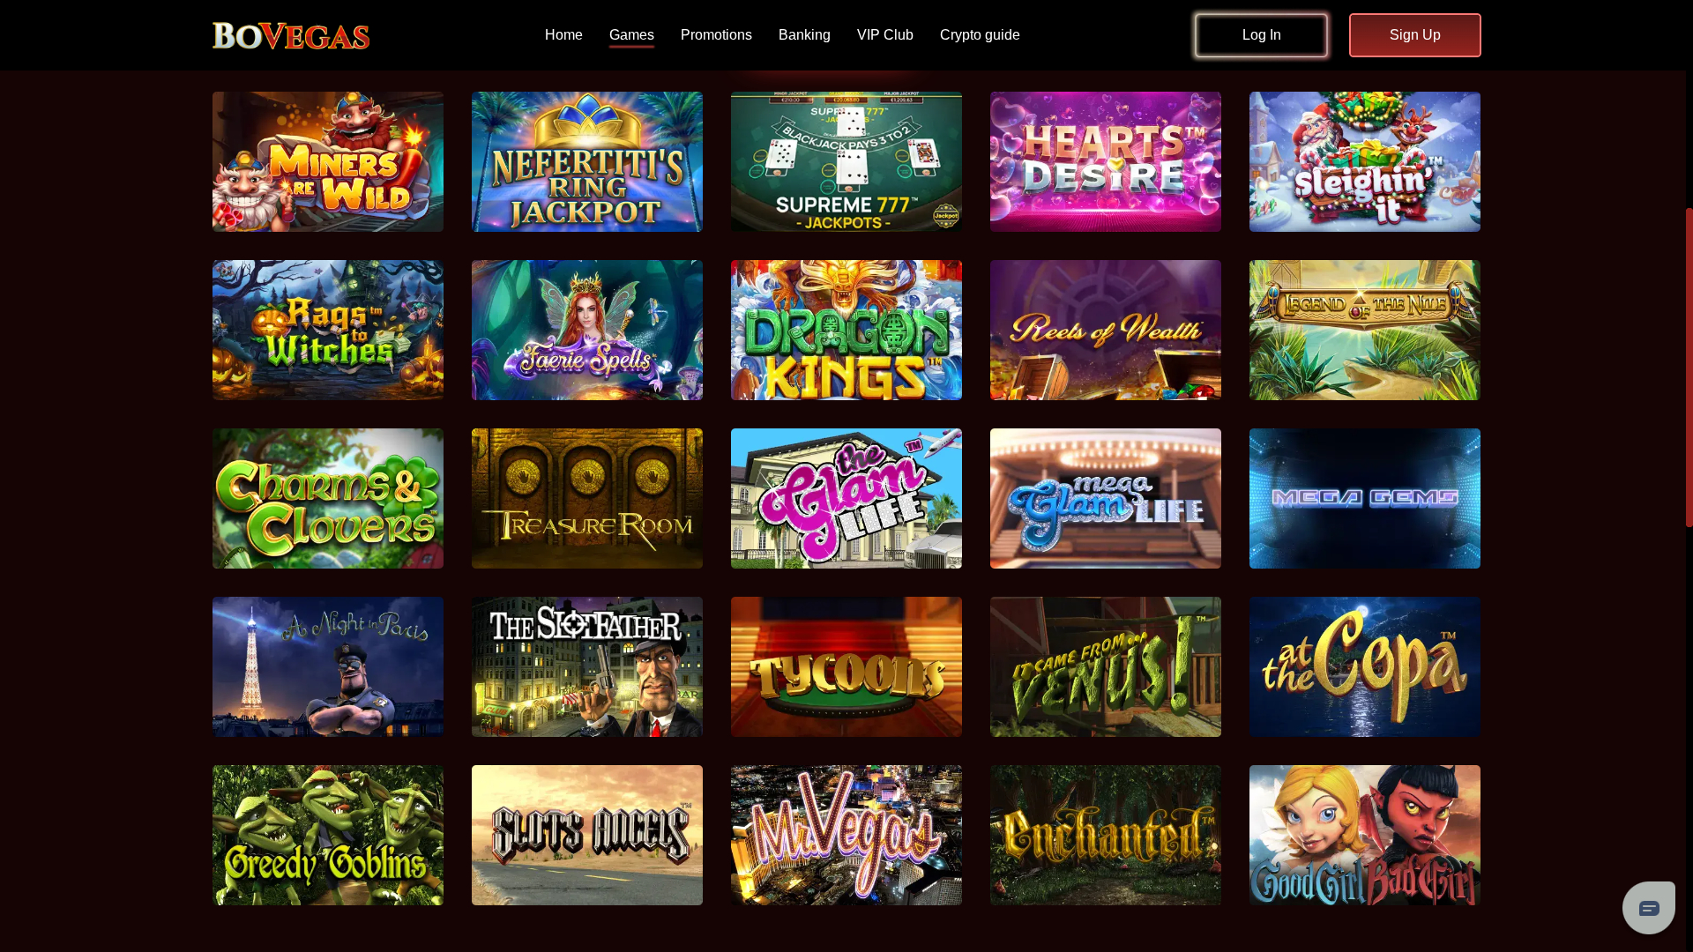Open Miners Are Wild game thumbnail
The image size is (1693, 952).
tap(328, 161)
